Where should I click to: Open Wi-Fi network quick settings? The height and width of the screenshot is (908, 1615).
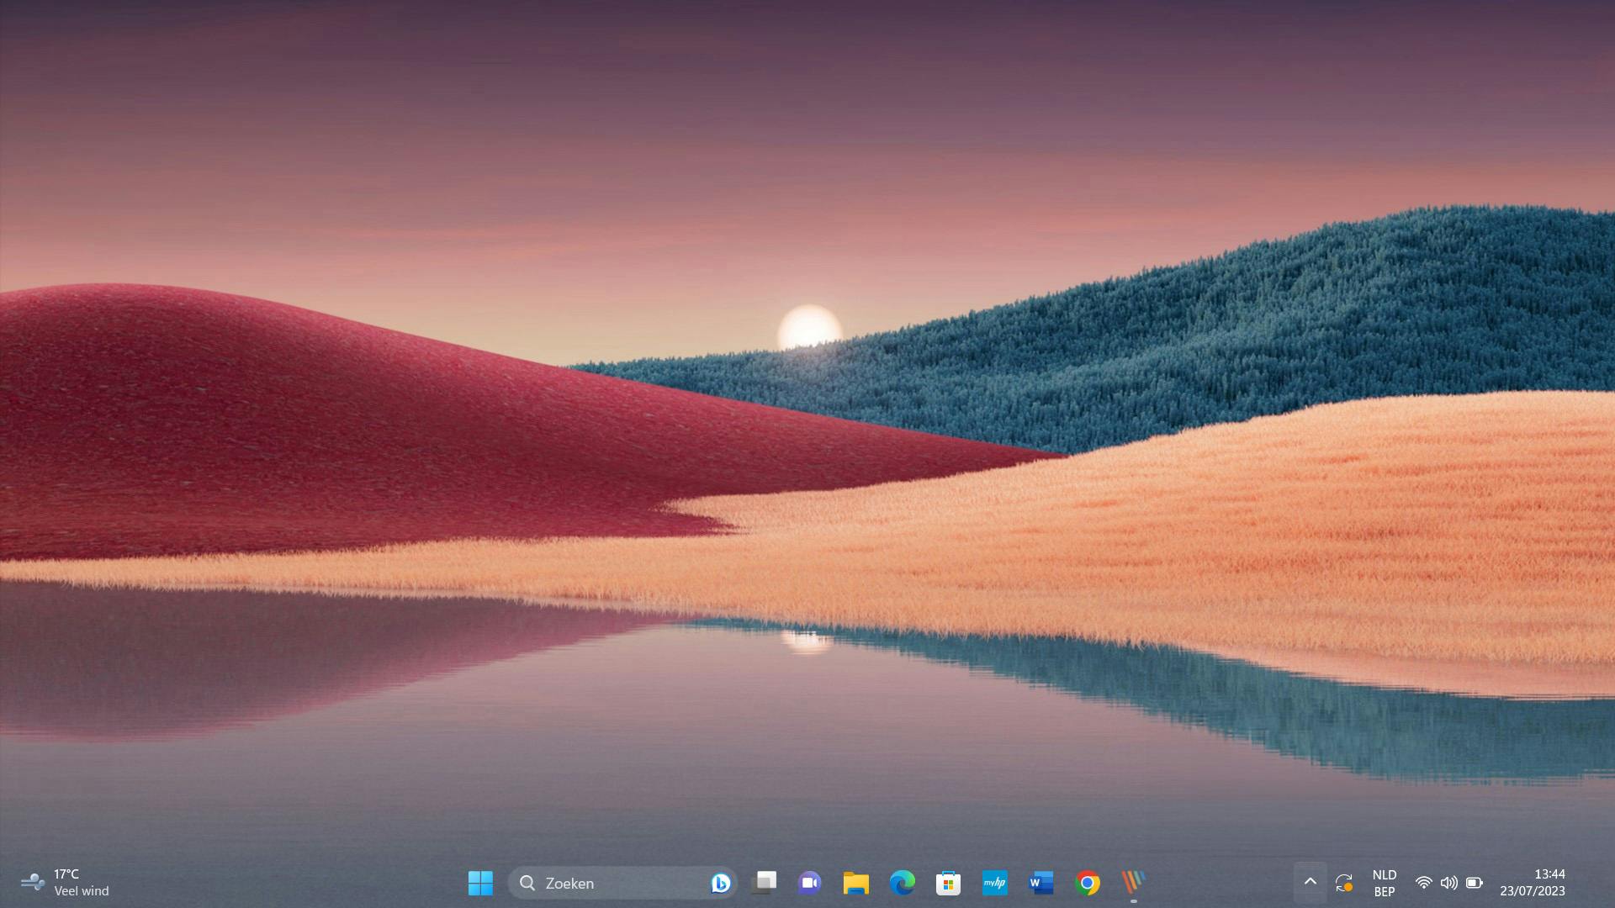point(1423,883)
